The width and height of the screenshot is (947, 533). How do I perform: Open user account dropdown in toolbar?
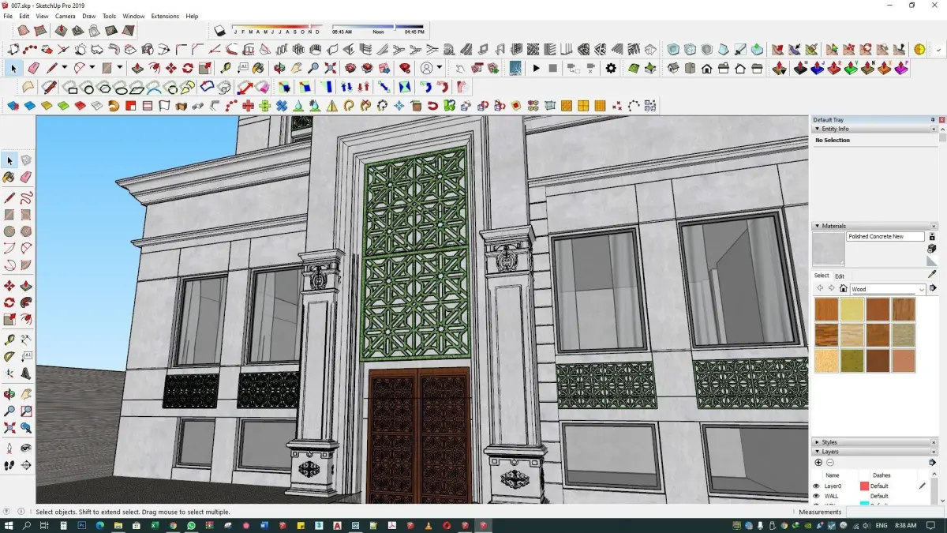440,68
